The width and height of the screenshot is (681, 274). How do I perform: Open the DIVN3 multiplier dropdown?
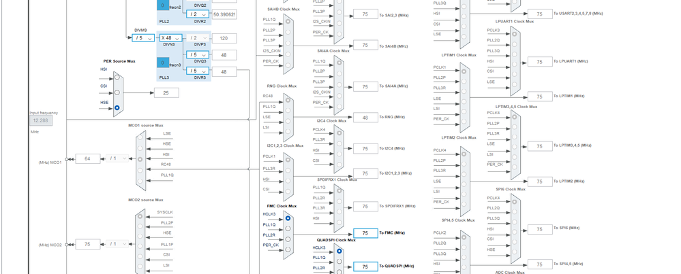click(x=170, y=37)
